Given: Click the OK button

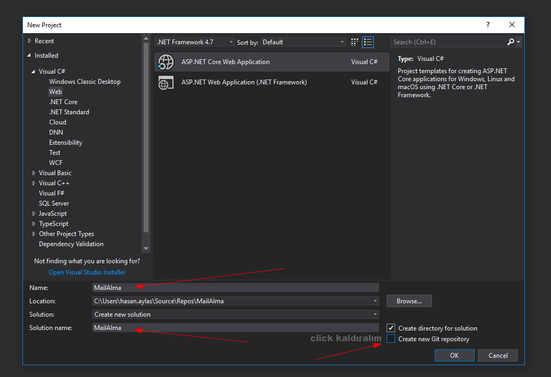Looking at the screenshot, I should point(454,355).
